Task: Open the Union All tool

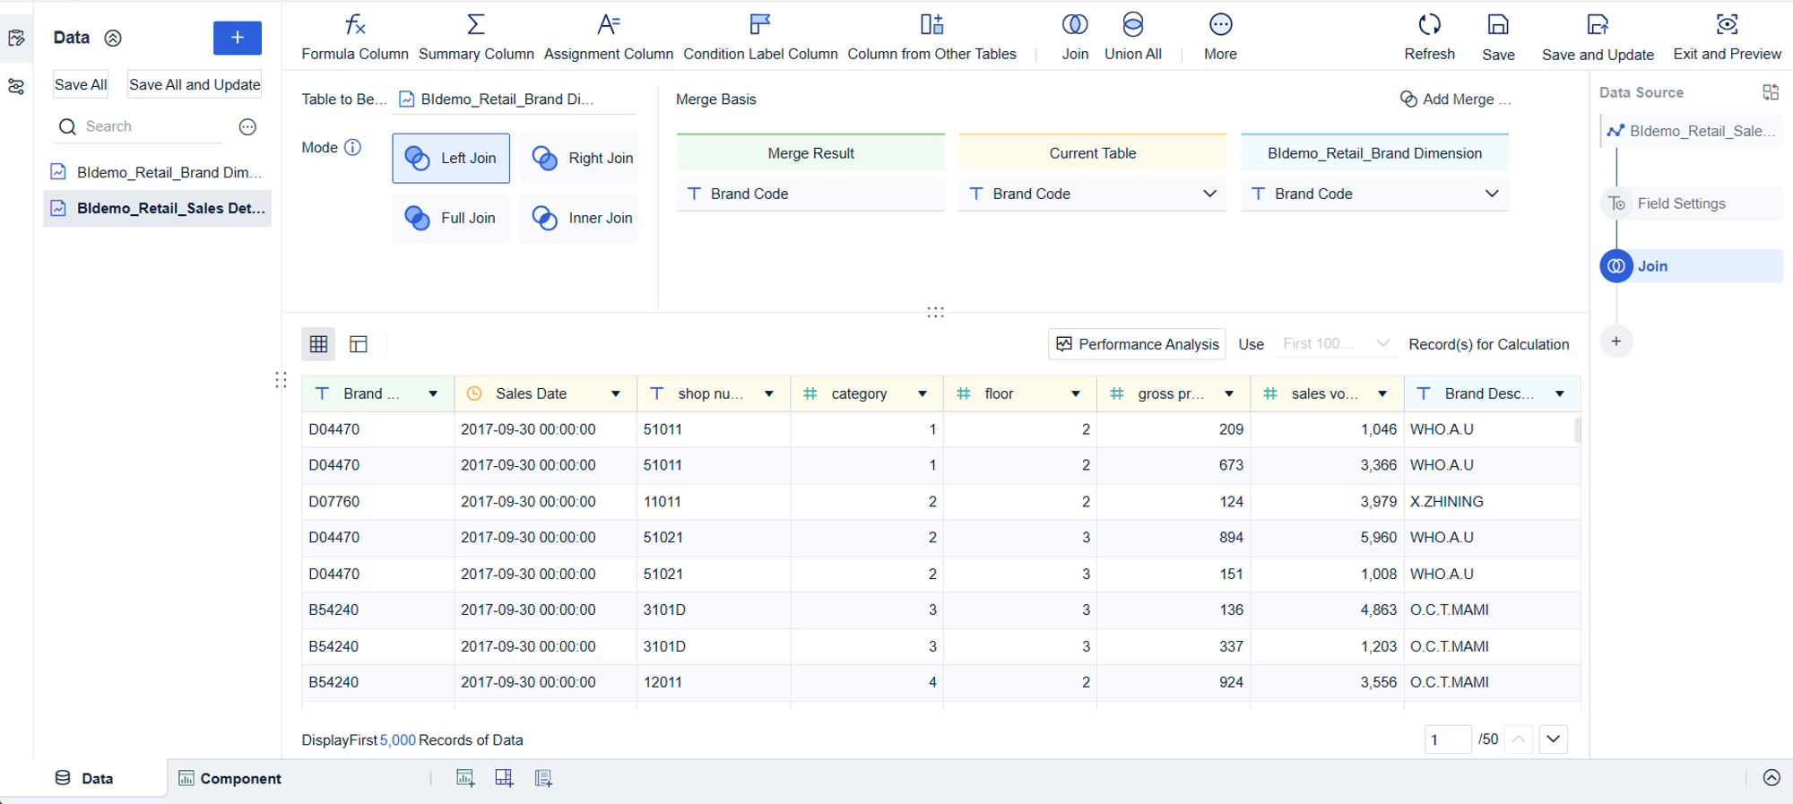Action: [x=1132, y=37]
